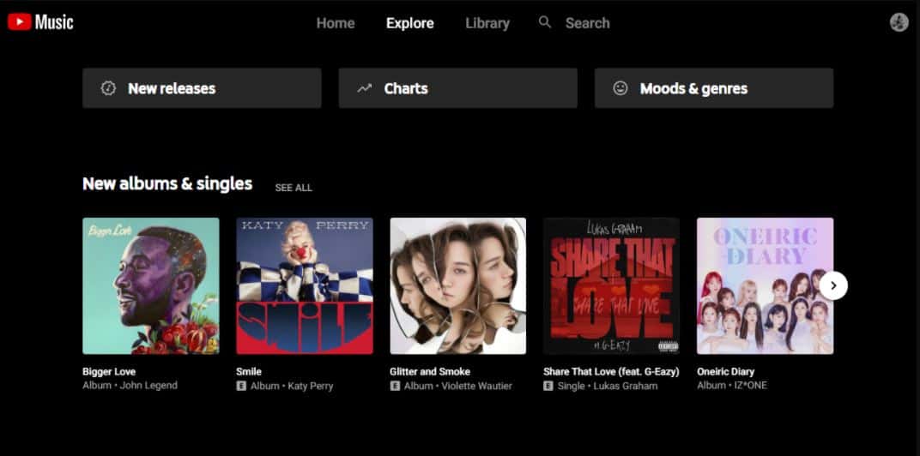Image resolution: width=920 pixels, height=456 pixels.
Task: Click explicit badge beside Katy Perry album
Action: pyautogui.click(x=241, y=387)
